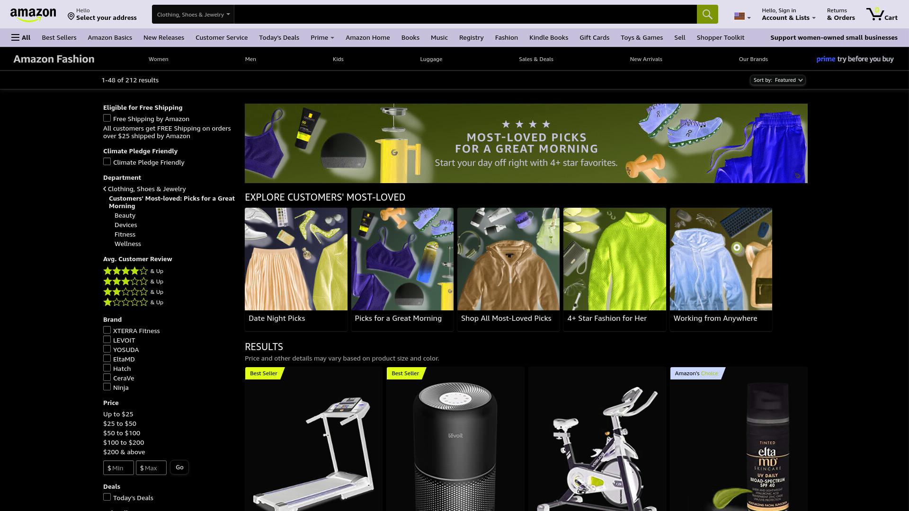This screenshot has height=511, width=909.
Task: Click Today's Deals in nav bar
Action: pyautogui.click(x=279, y=37)
